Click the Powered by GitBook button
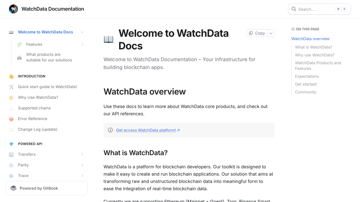This screenshot has width=360, height=202. [47, 188]
